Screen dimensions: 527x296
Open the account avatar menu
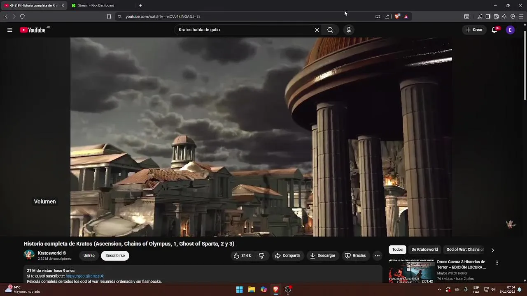[x=510, y=30]
